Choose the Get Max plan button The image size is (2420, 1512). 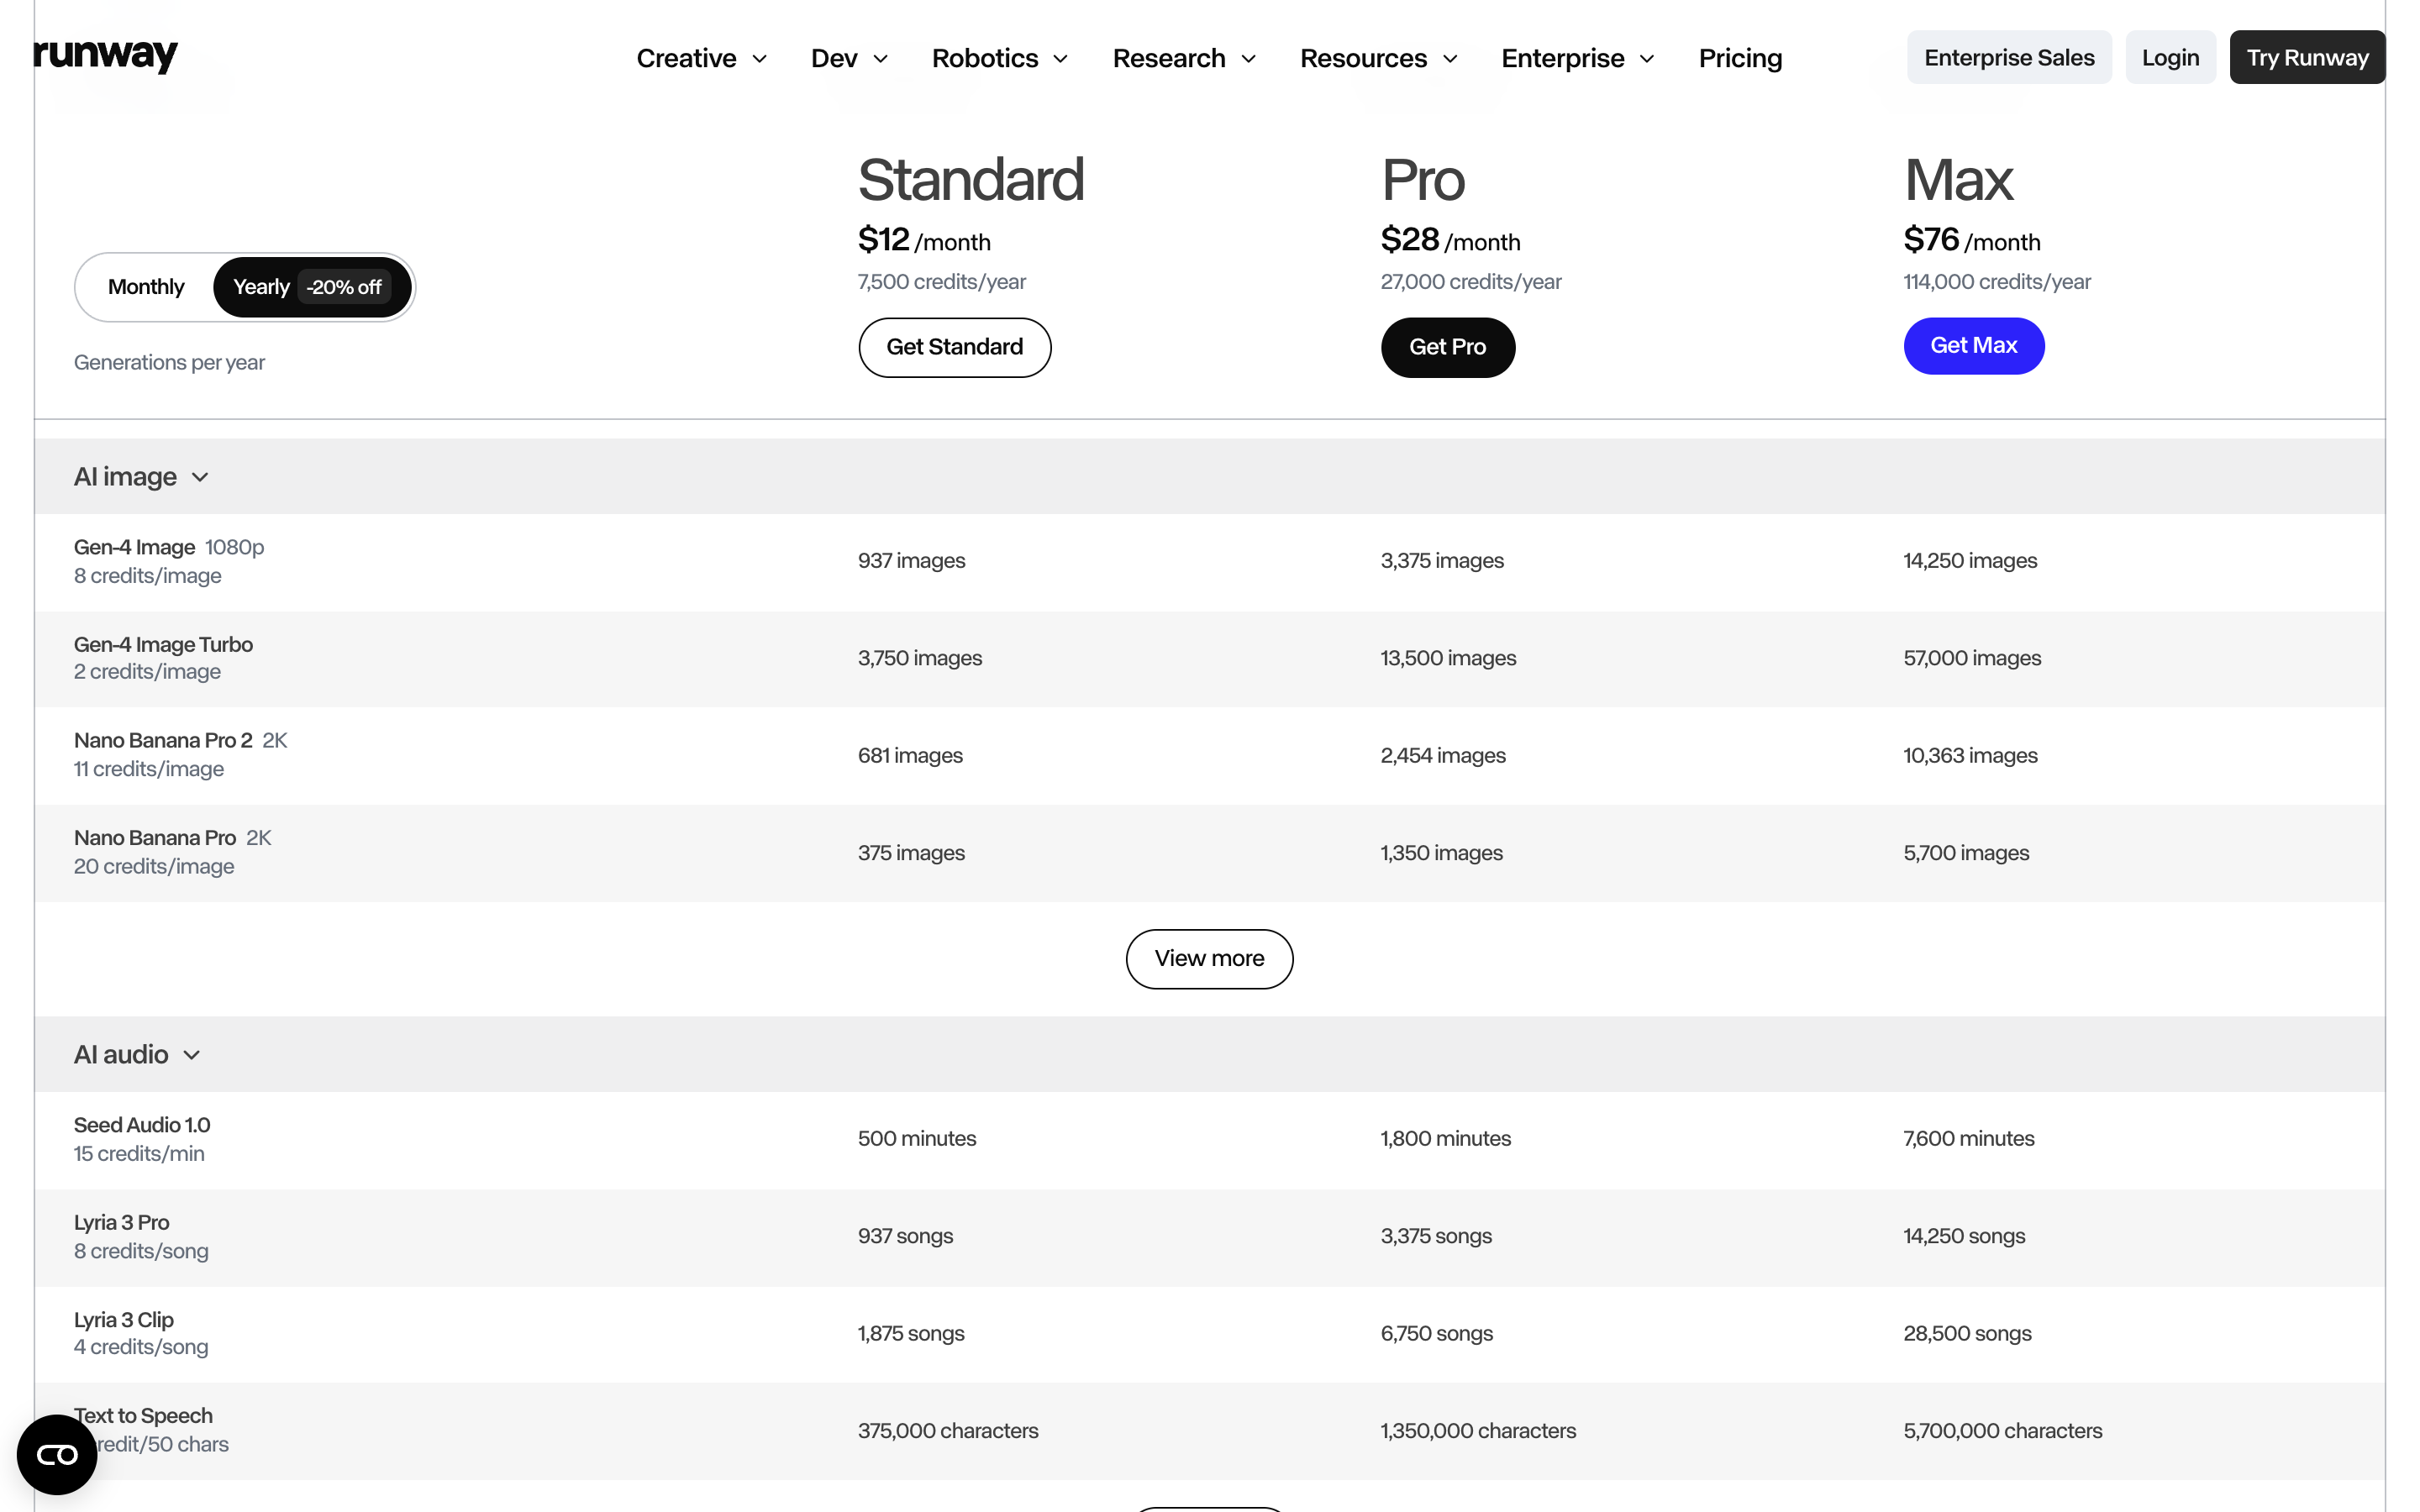pyautogui.click(x=1973, y=345)
